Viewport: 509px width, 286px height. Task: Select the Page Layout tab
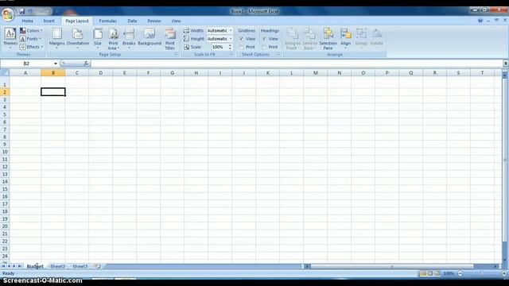77,21
